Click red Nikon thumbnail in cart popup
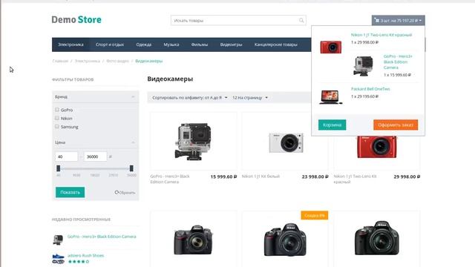This screenshot has width=475, height=267. [x=331, y=47]
